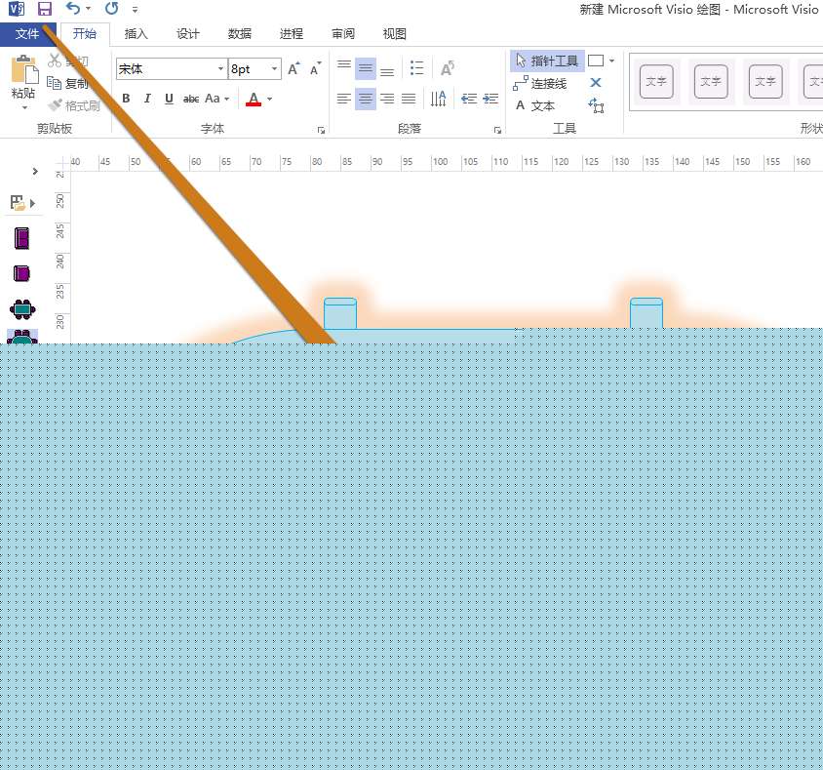Click the right cylinder shape on canvas
Image resolution: width=823 pixels, height=770 pixels.
(x=647, y=313)
